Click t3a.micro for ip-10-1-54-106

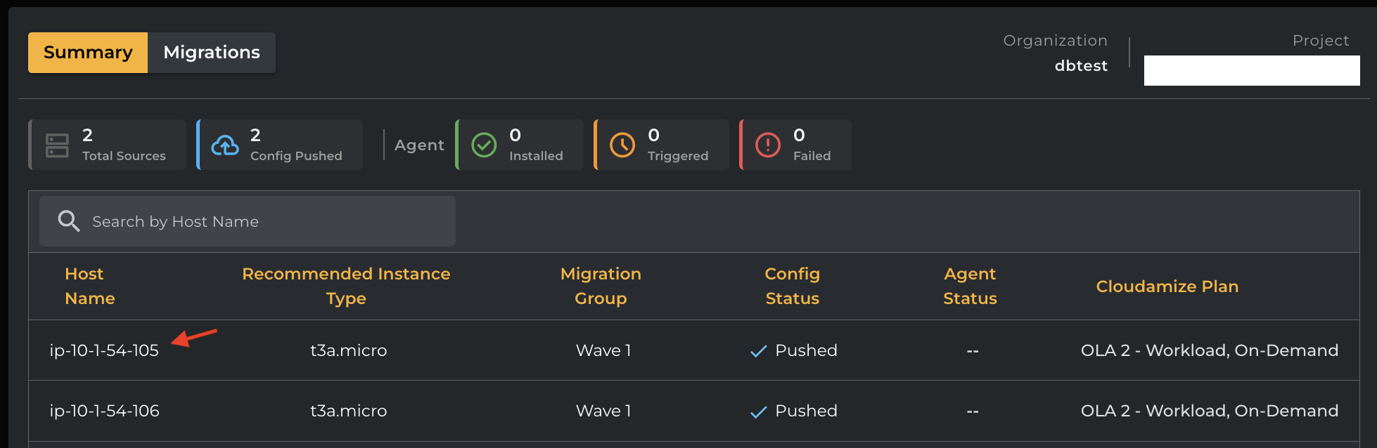(349, 411)
